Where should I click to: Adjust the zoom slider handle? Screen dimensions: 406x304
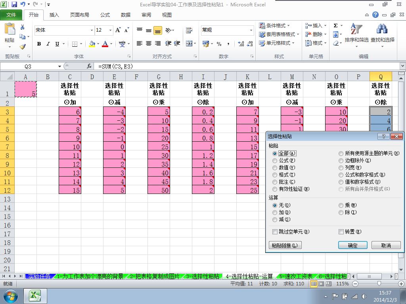pyautogui.click(x=379, y=284)
